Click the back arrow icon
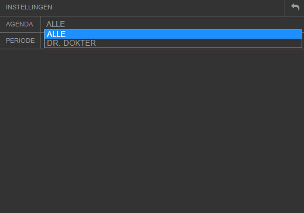This screenshot has height=213, width=304. (x=295, y=7)
